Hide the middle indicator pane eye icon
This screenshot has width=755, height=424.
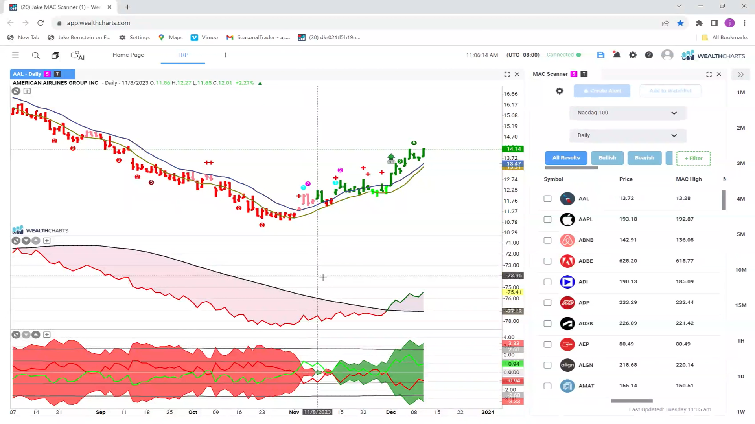tap(16, 241)
